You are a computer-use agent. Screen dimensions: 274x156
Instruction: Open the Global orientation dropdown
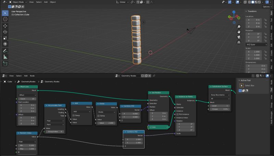pyautogui.click(x=122, y=2)
